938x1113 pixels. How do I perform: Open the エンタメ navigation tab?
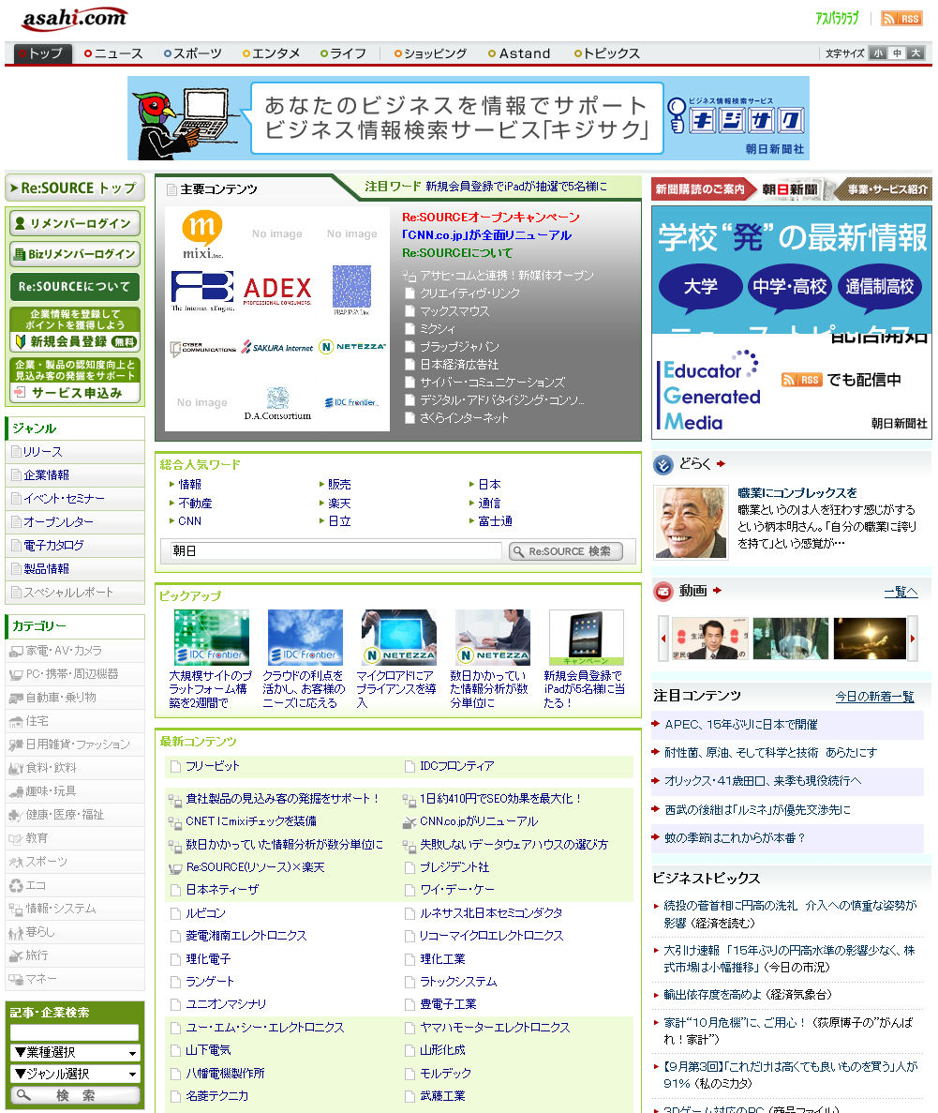pos(272,53)
